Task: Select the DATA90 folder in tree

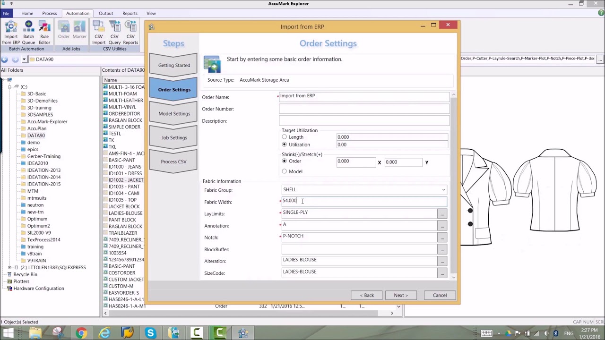Action: pyautogui.click(x=36, y=136)
